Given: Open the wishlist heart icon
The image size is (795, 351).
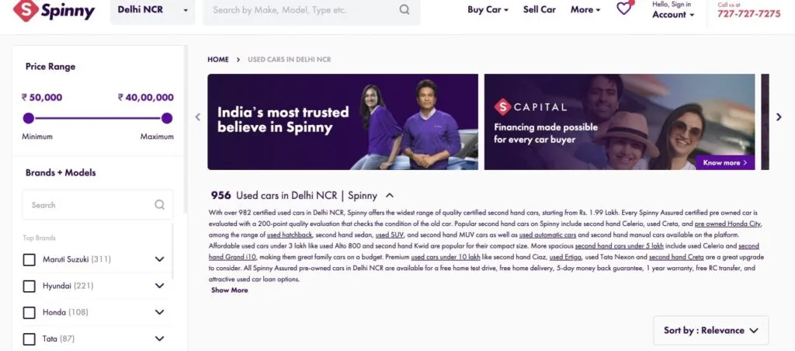Looking at the screenshot, I should (624, 8).
